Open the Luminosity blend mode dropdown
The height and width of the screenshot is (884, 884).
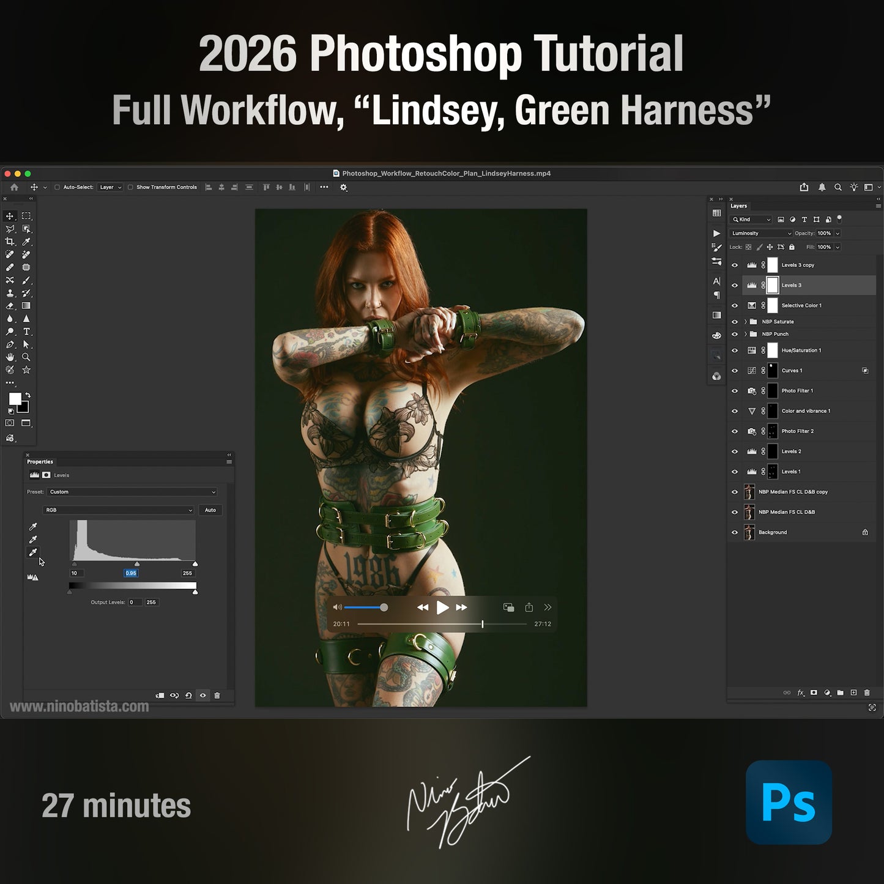[x=760, y=233]
